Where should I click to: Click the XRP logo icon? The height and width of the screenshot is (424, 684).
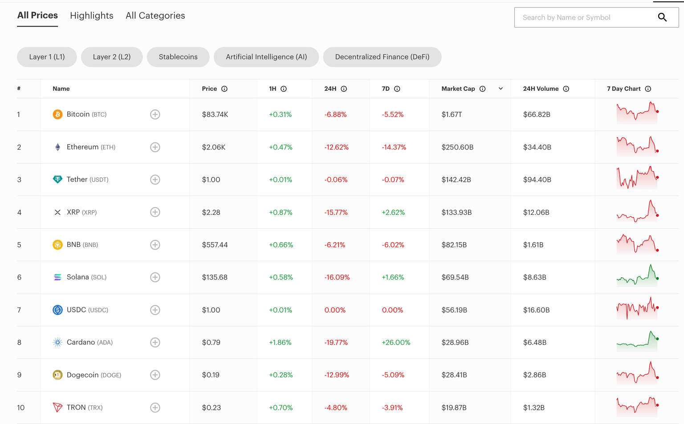[x=57, y=212]
